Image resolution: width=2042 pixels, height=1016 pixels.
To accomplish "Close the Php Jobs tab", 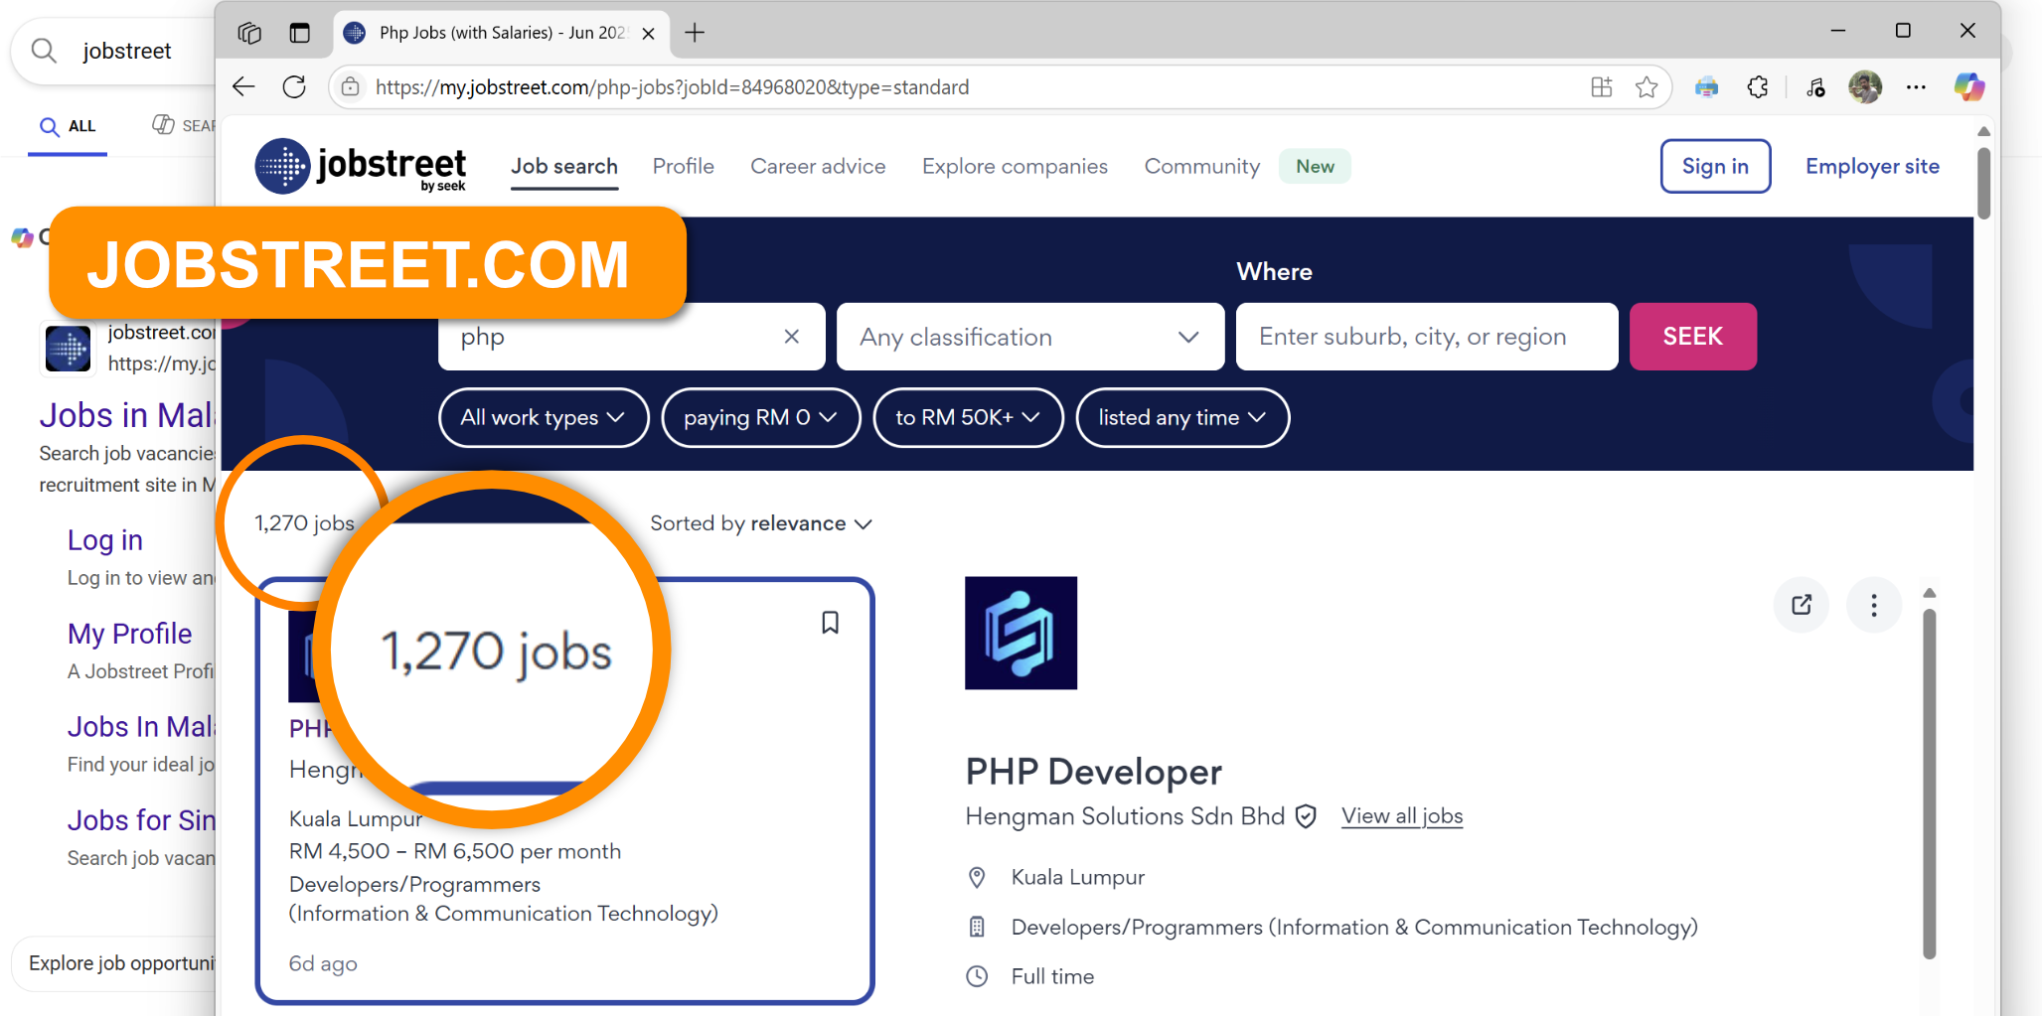I will 649,33.
